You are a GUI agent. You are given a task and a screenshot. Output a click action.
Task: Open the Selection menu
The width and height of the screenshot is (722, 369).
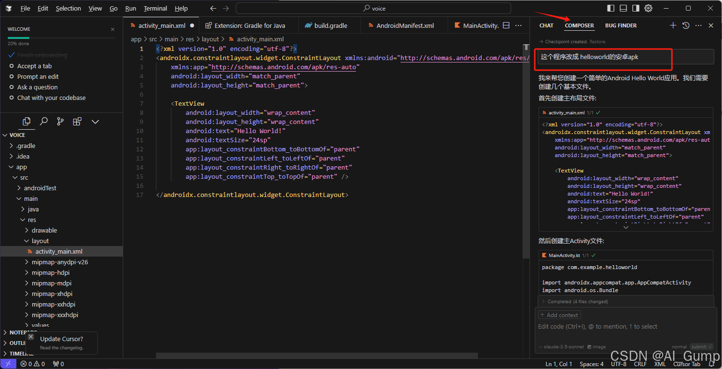point(68,8)
